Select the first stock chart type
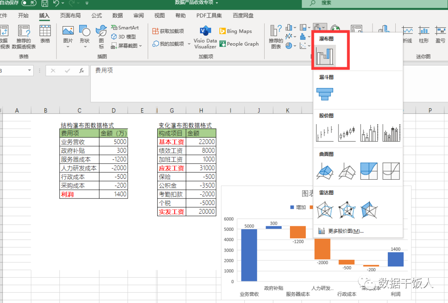The height and width of the screenshot is (303, 448). coord(325,133)
